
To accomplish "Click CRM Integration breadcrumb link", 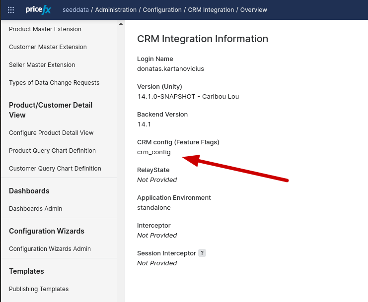I will (x=211, y=10).
